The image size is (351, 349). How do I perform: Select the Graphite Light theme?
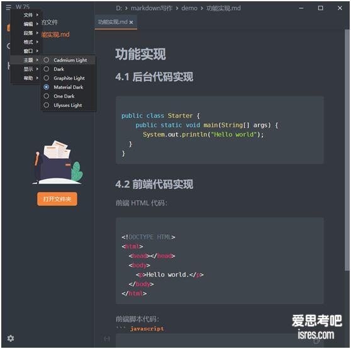coord(69,78)
